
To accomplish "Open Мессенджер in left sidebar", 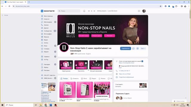I will coord(48,22).
